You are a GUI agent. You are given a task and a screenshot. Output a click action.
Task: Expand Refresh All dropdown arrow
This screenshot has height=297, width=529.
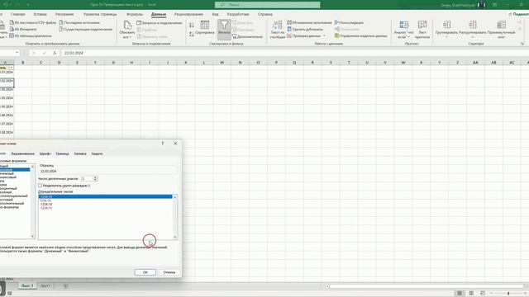pyautogui.click(x=130, y=37)
